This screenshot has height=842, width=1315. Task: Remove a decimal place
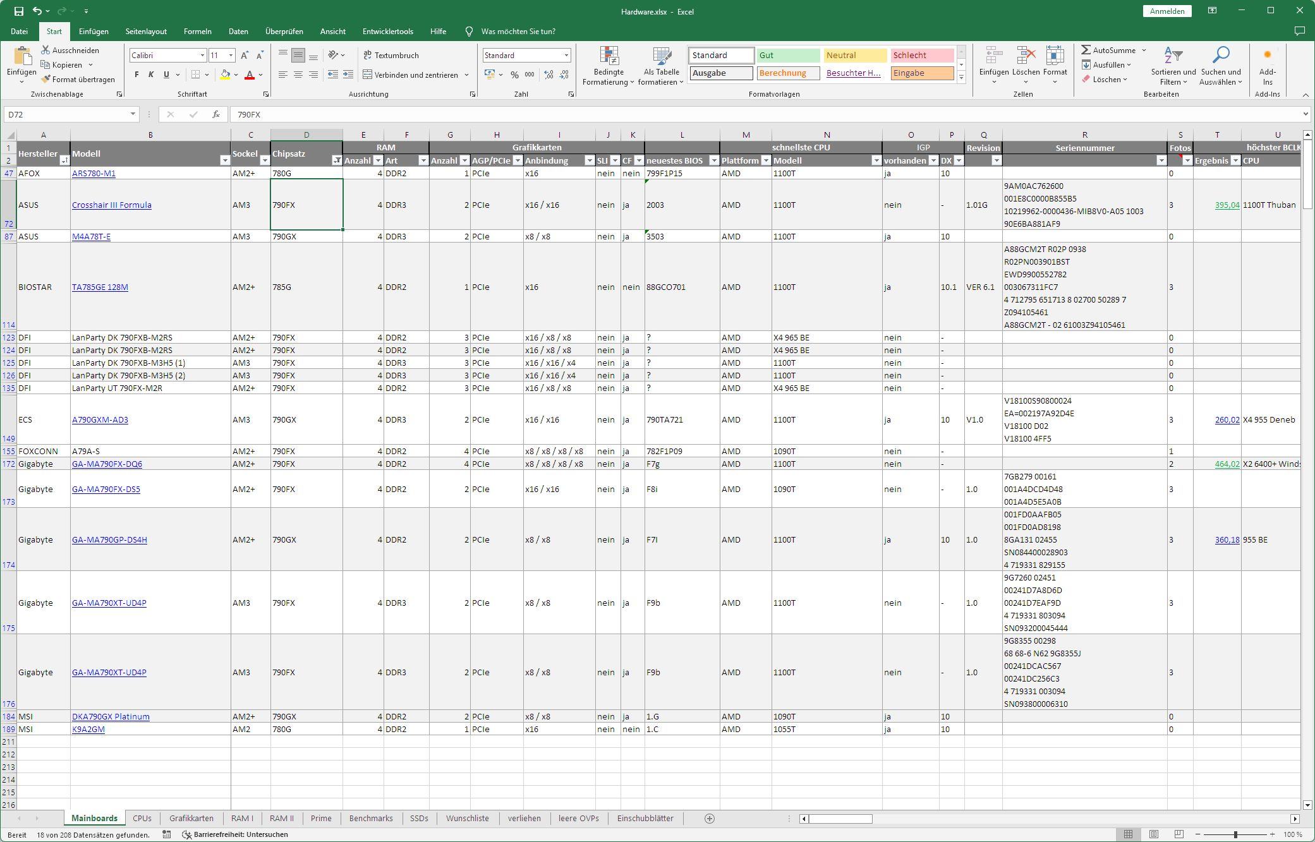click(x=564, y=75)
